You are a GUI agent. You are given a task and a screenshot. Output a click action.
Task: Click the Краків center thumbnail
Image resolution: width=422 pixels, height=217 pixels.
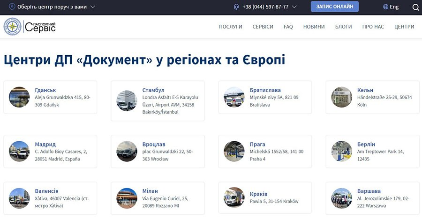click(234, 197)
